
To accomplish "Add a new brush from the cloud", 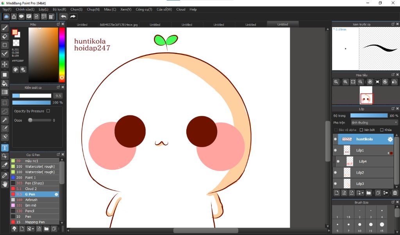I will pos(14,229).
